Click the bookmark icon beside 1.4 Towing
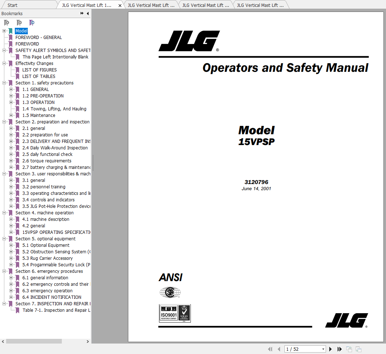This screenshot has height=354, width=386. [17, 109]
